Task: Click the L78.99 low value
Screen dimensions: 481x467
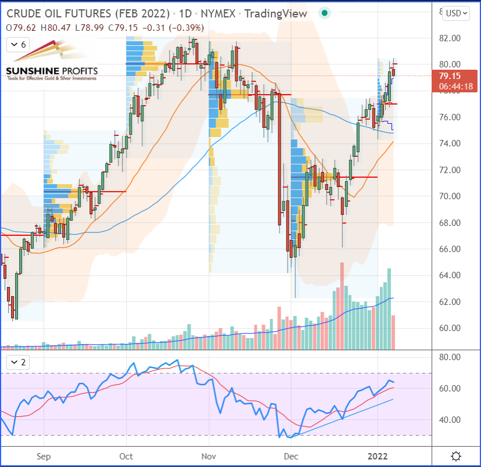Action: click(89, 28)
